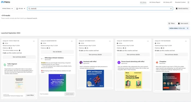
Task: Open the Filters button
Action: point(172,24)
